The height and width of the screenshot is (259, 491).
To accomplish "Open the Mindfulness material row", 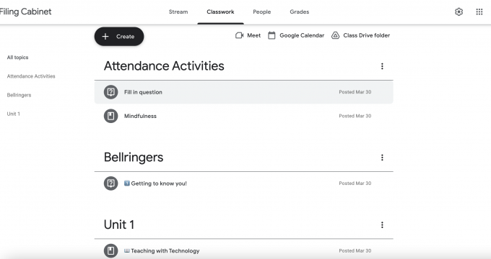I will click(x=243, y=116).
